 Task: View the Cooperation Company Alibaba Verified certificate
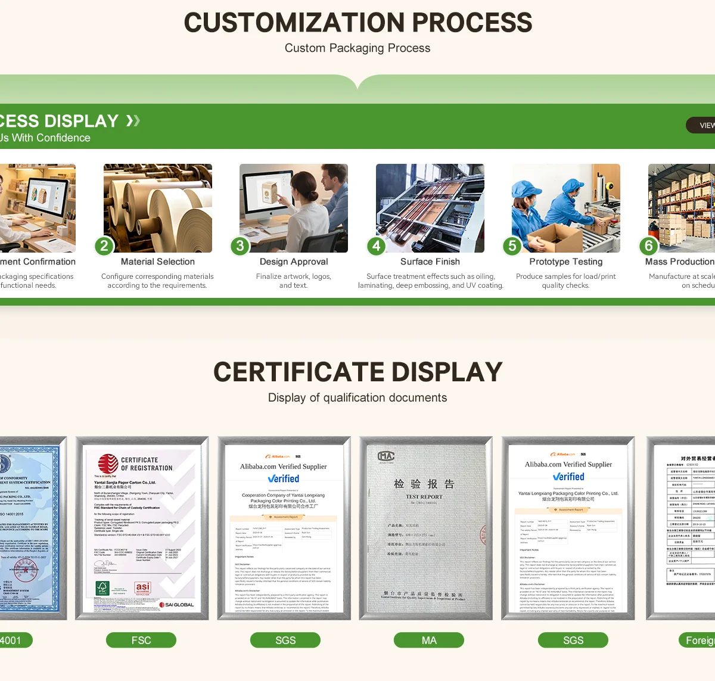coord(284,528)
